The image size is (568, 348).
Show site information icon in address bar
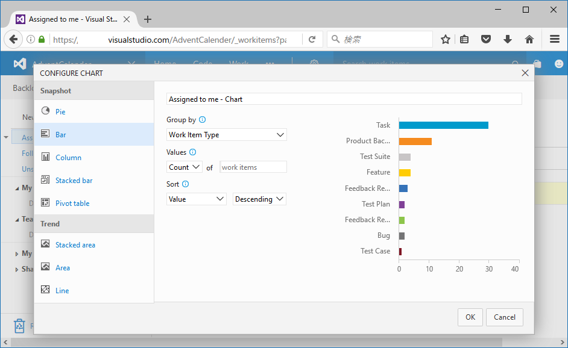pyautogui.click(x=31, y=39)
